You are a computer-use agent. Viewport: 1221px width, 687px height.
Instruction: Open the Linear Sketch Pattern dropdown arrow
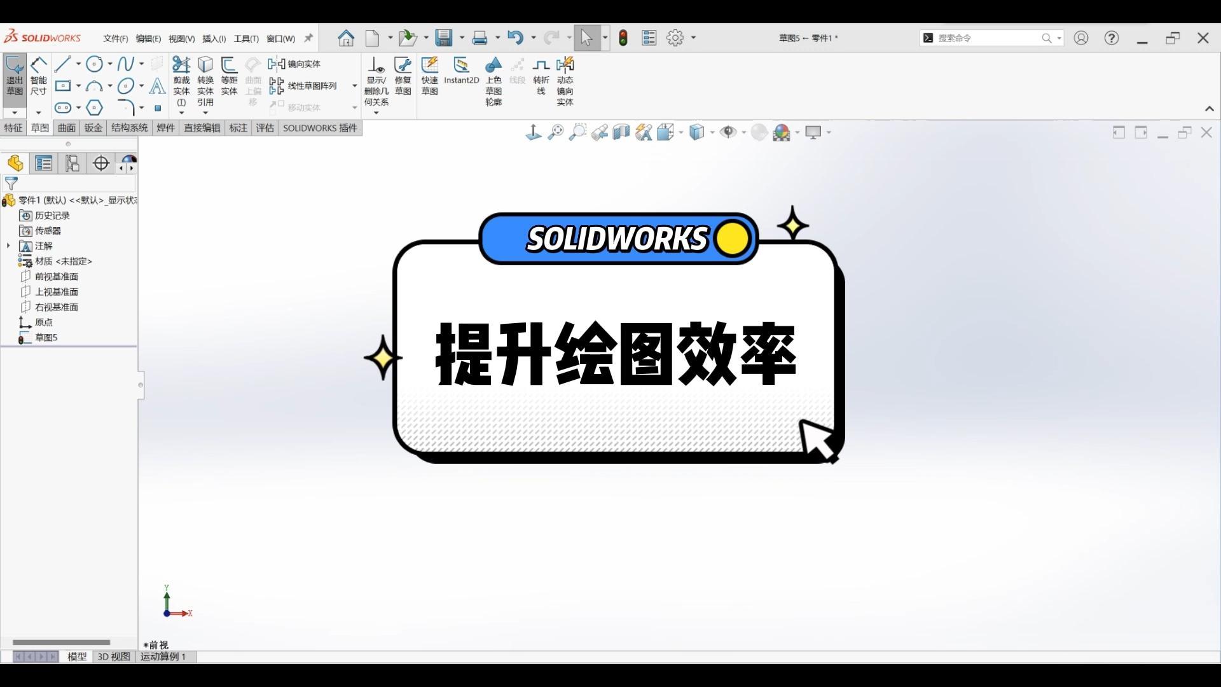coord(355,86)
